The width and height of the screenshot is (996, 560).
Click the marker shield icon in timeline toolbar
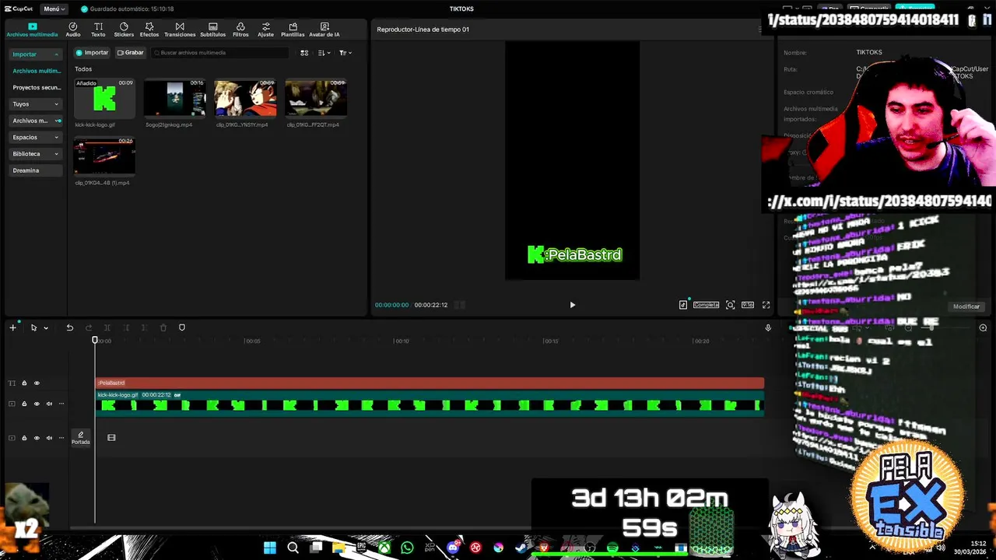point(182,327)
